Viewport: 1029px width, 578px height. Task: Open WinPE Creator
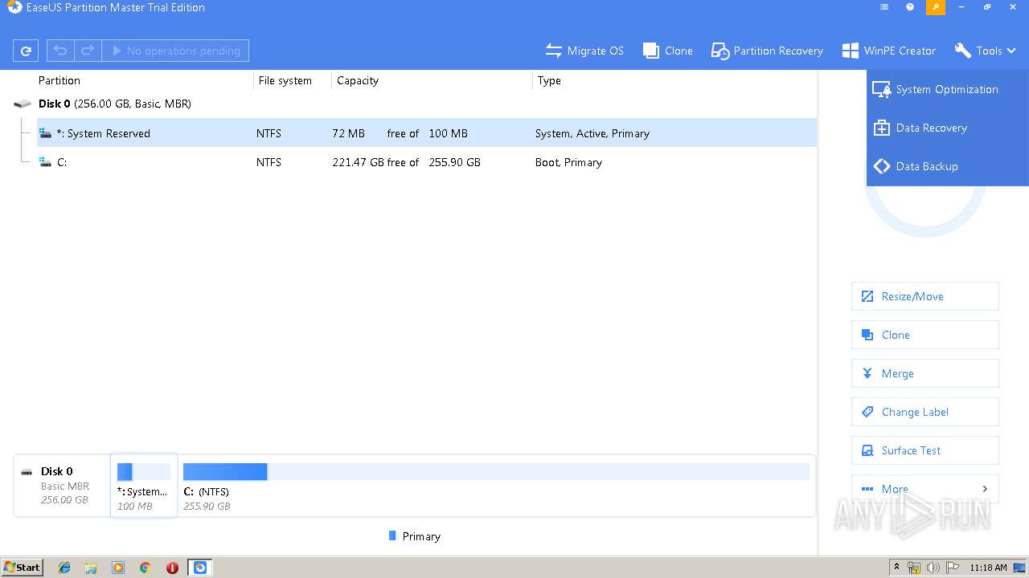pyautogui.click(x=888, y=51)
